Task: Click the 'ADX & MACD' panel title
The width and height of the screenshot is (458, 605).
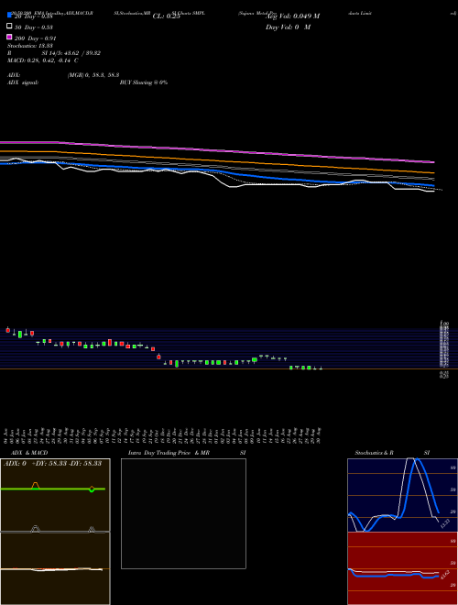Action: point(29,453)
